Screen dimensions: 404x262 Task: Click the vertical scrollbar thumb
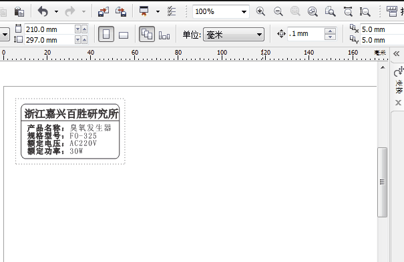(x=383, y=182)
